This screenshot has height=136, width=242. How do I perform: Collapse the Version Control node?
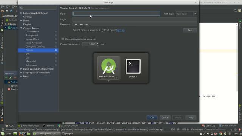pyautogui.click(x=21, y=28)
